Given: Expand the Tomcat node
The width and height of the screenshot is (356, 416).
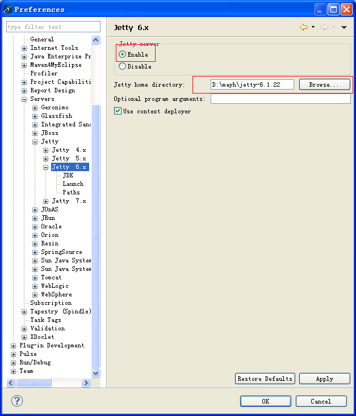Looking at the screenshot, I should click(35, 278).
